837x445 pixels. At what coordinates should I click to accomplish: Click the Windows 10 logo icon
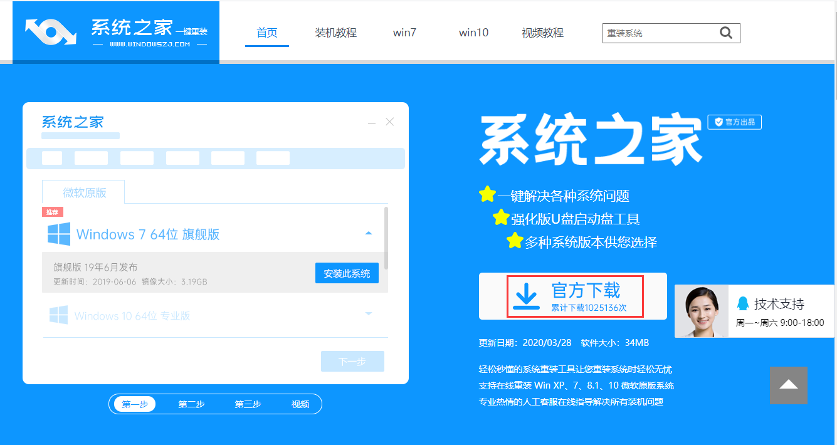58,315
